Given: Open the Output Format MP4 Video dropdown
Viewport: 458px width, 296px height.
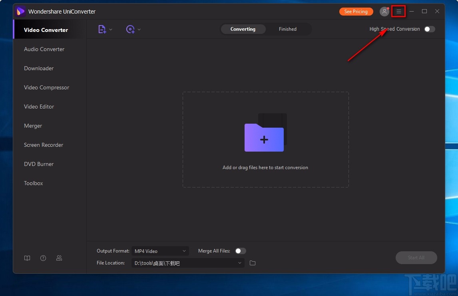Looking at the screenshot, I should (160, 251).
